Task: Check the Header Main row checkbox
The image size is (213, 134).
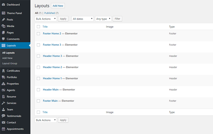Action: 38,90
